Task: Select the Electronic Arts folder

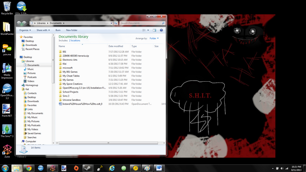Action: click(70, 60)
